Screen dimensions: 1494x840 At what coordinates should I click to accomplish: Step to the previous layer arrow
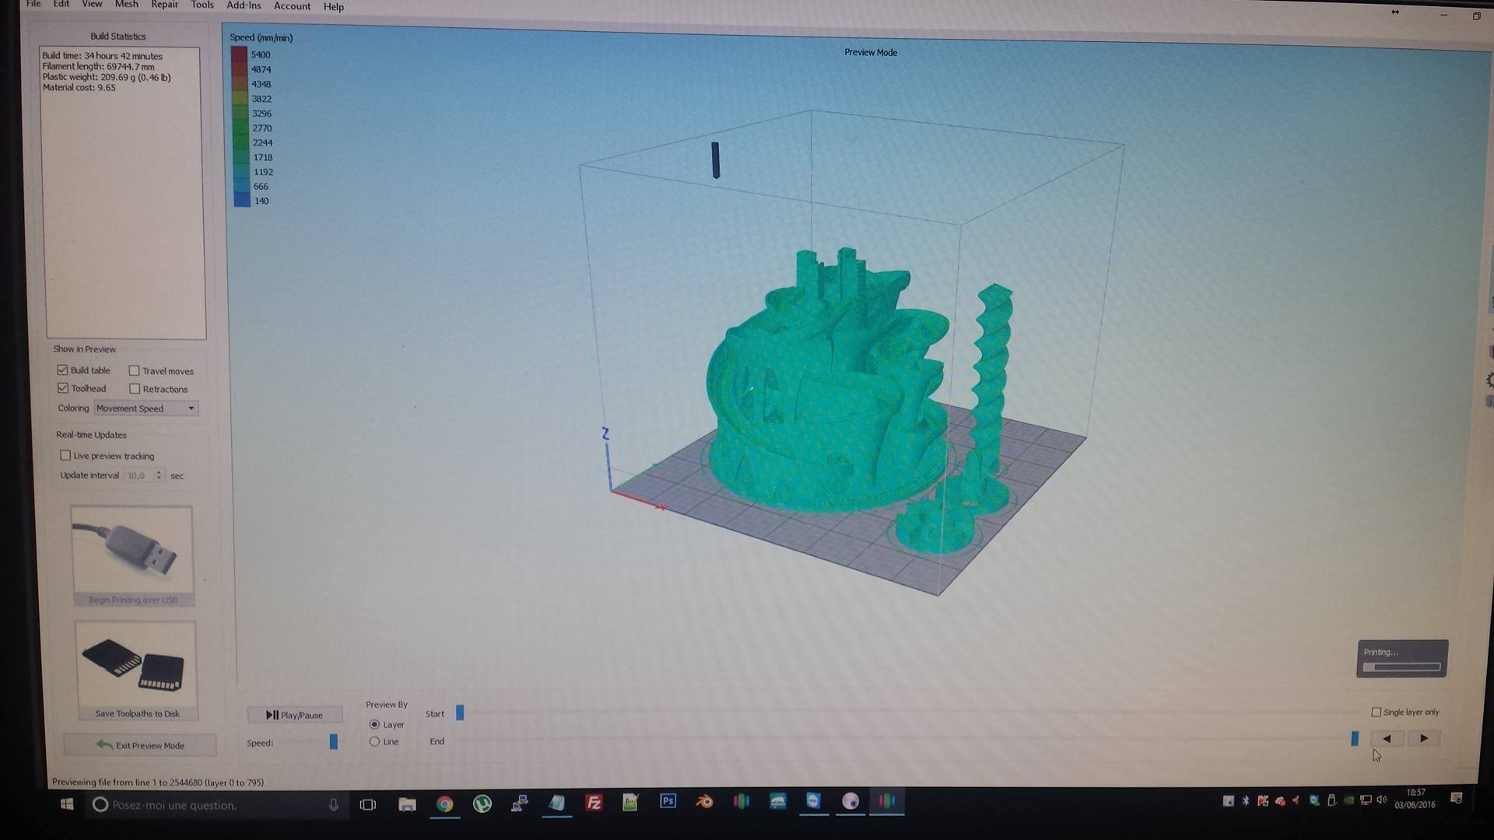(1387, 738)
